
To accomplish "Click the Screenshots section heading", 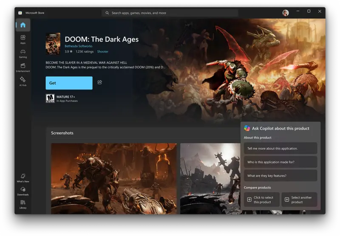I will click(x=62, y=133).
